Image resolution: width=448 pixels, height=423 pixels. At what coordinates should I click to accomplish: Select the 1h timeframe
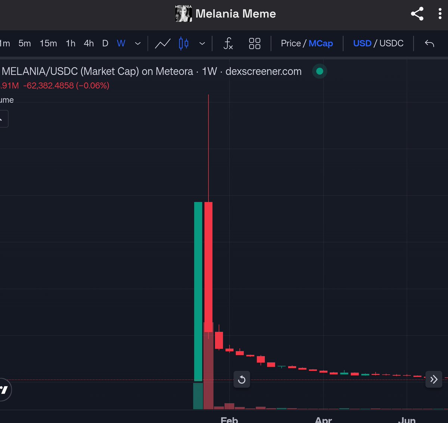(x=71, y=43)
